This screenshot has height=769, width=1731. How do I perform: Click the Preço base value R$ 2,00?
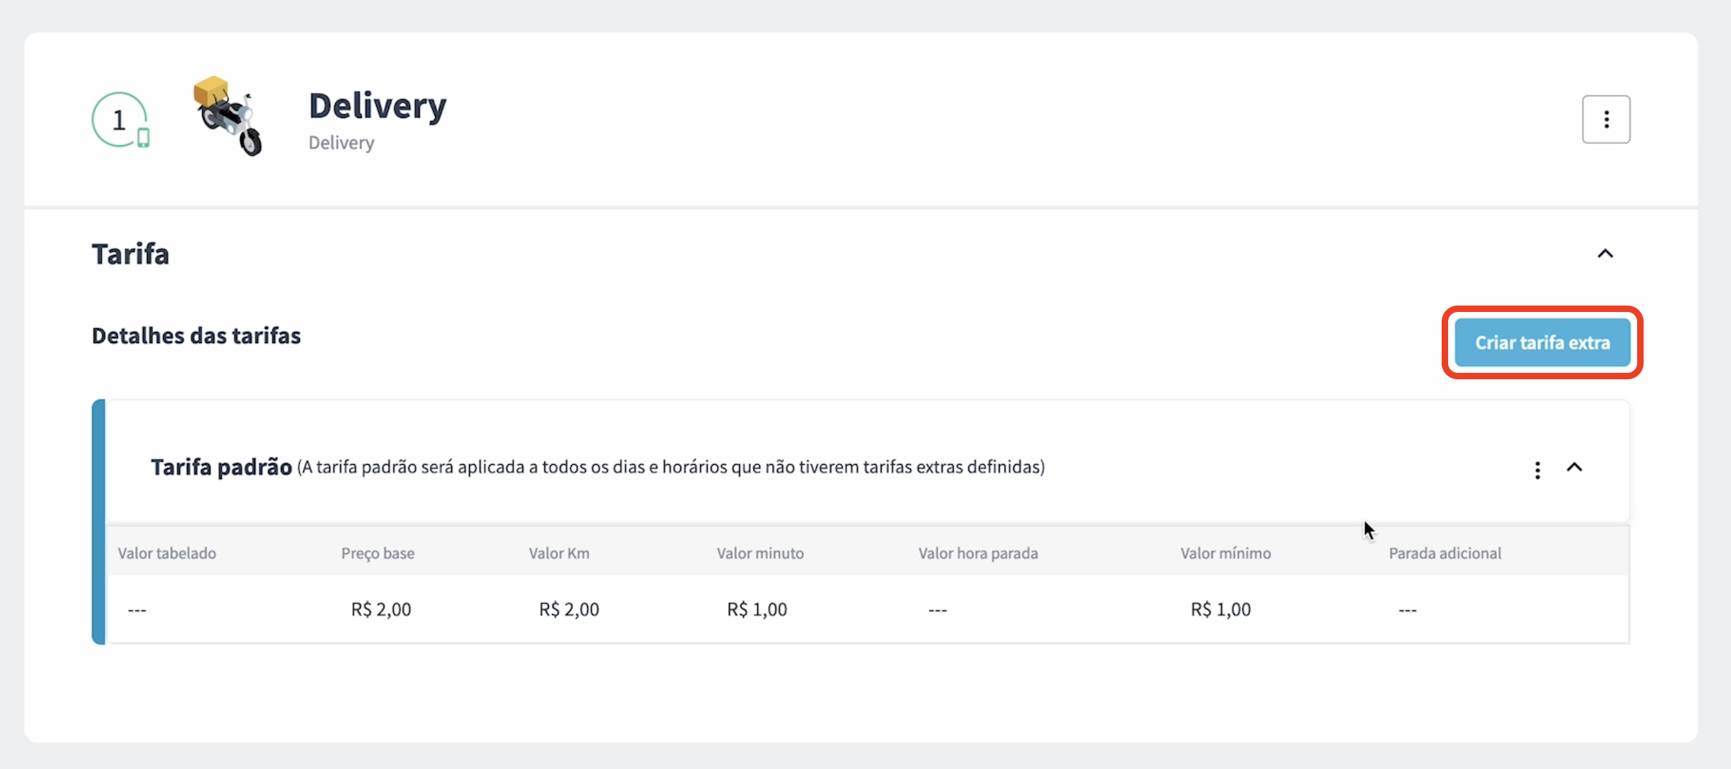click(381, 609)
